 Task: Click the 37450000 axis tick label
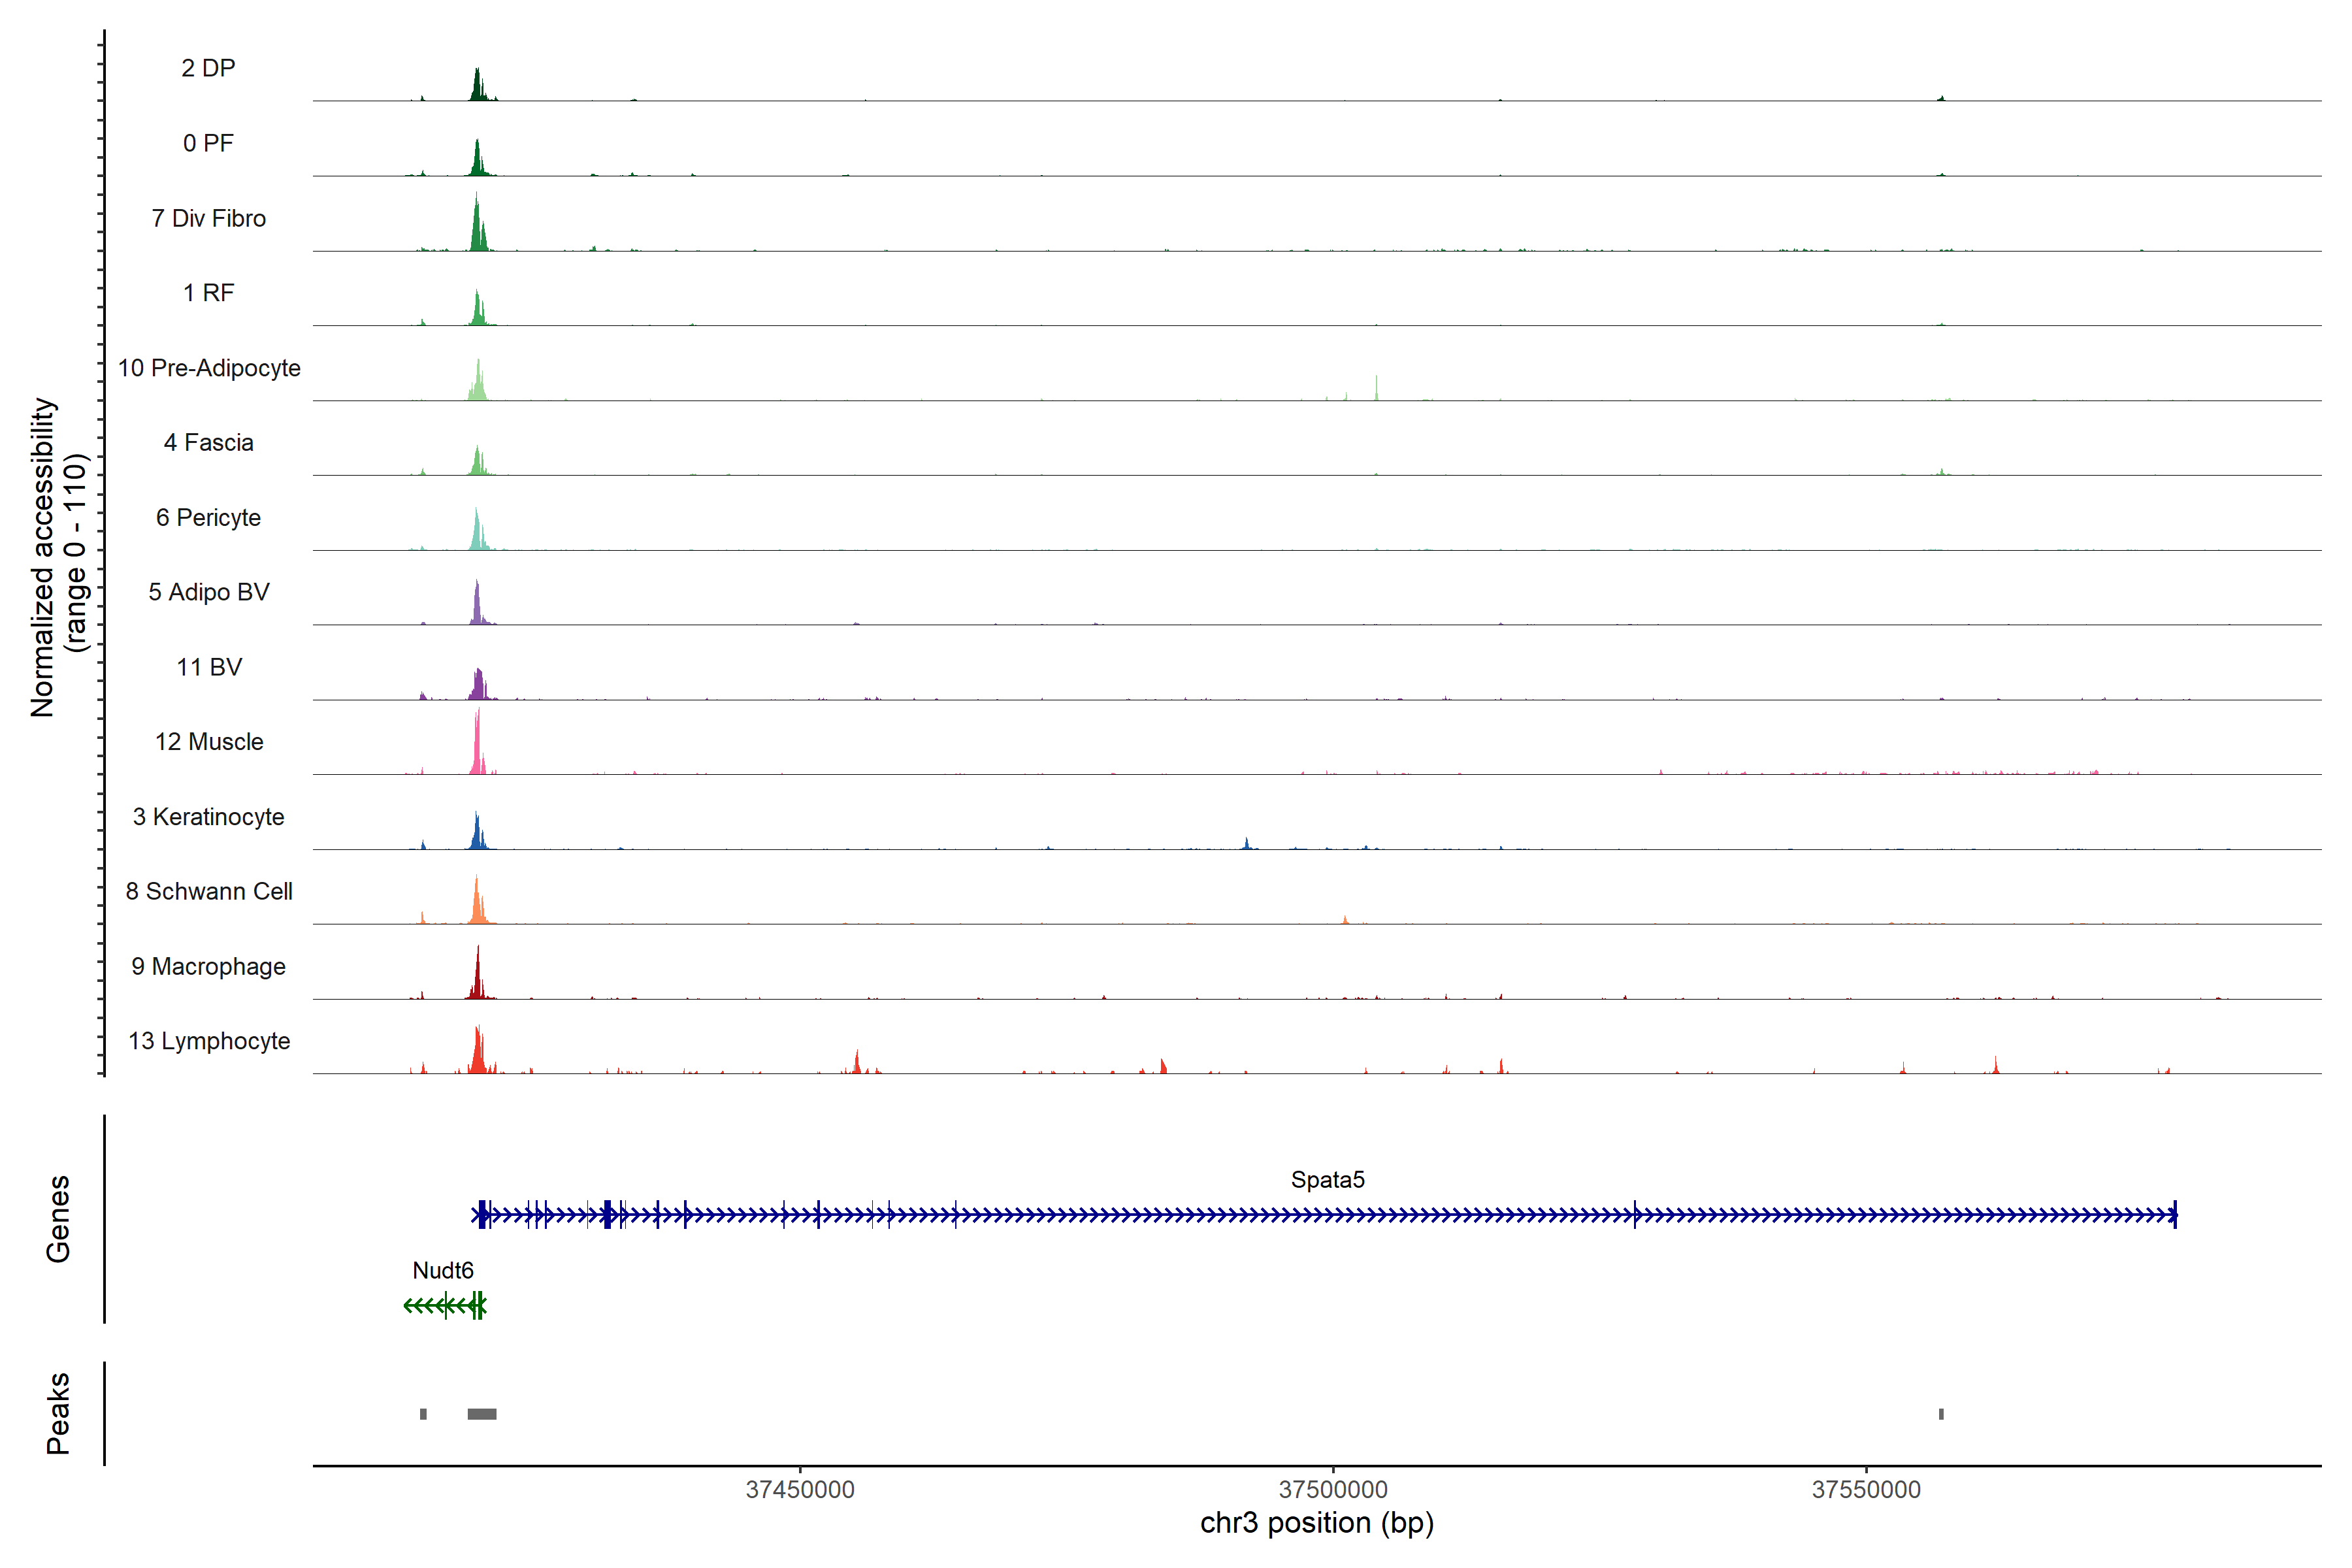point(800,1490)
